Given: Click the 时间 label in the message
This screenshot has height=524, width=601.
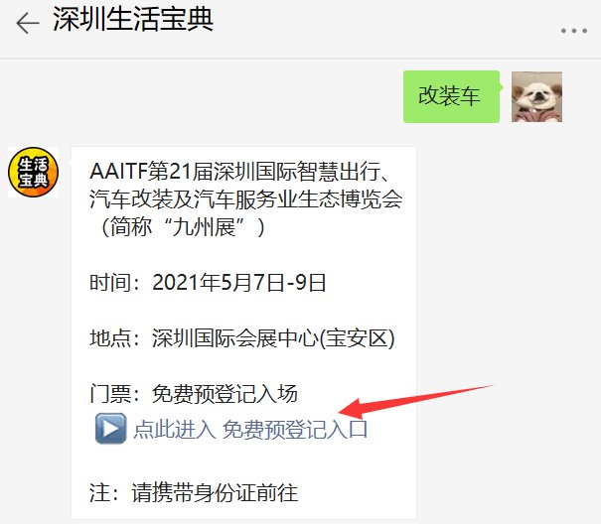Looking at the screenshot, I should click(x=110, y=283).
